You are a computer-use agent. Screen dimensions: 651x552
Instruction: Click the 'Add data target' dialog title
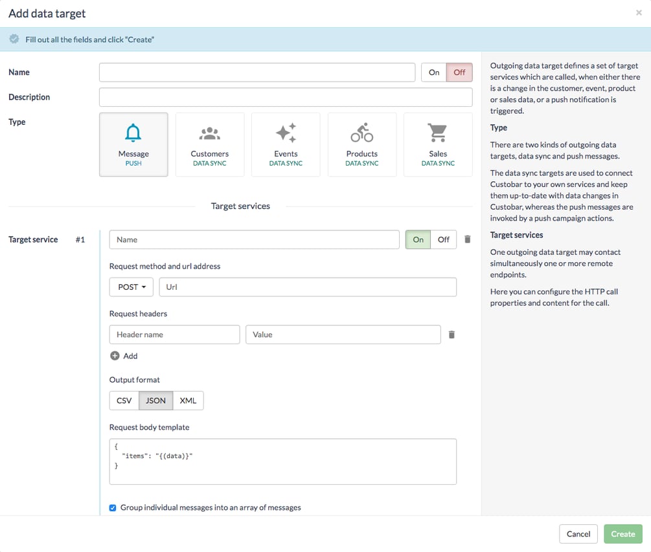[47, 14]
